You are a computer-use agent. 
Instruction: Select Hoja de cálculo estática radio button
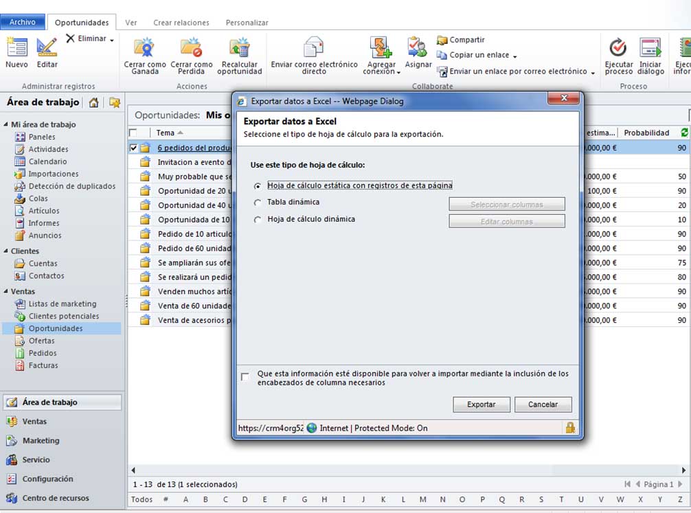(x=258, y=186)
